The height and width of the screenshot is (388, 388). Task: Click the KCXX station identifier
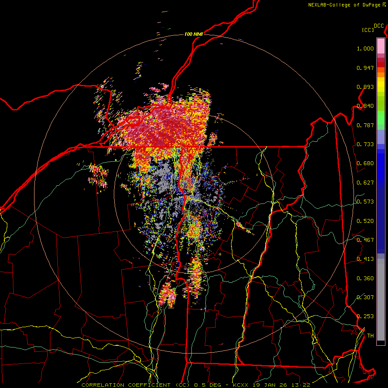(241, 385)
